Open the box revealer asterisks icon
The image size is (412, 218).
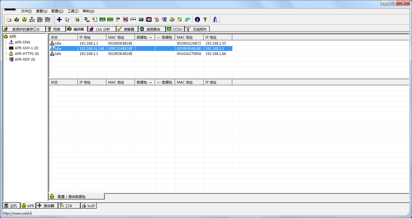click(x=133, y=19)
